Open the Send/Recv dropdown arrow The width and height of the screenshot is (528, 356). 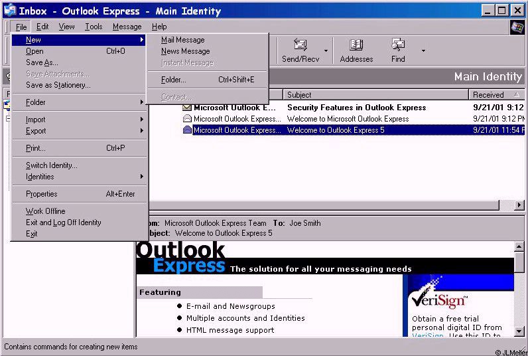(326, 51)
